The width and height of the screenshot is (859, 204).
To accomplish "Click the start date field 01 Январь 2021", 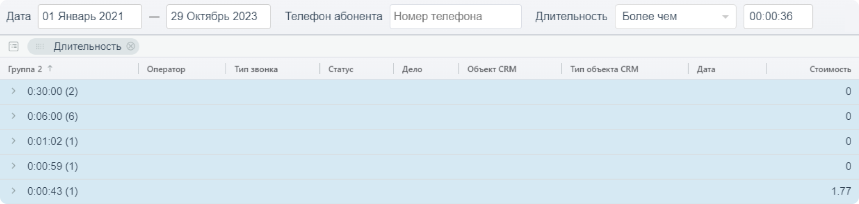I will (89, 17).
